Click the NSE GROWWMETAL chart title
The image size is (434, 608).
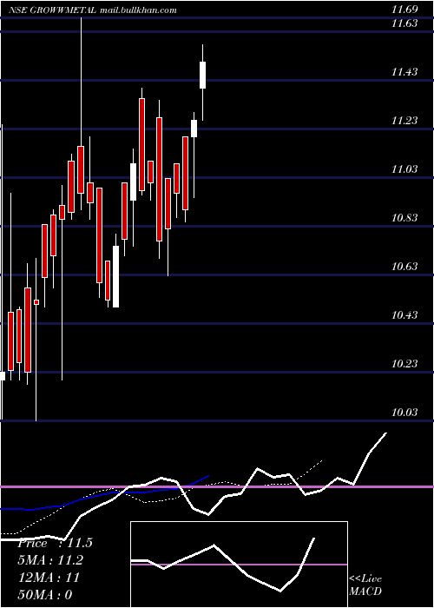tap(53, 10)
